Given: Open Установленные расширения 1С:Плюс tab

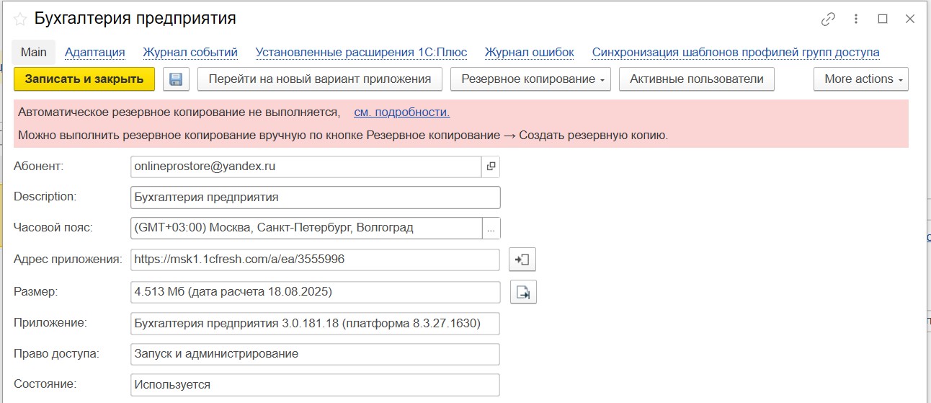Looking at the screenshot, I should tap(361, 53).
